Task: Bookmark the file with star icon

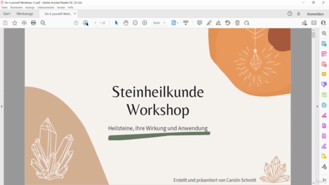Action: (15, 23)
